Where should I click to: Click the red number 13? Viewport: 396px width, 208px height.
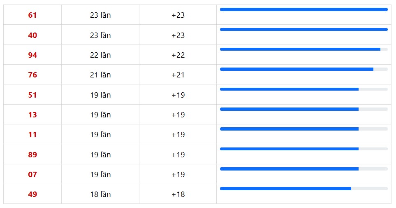tap(32, 115)
